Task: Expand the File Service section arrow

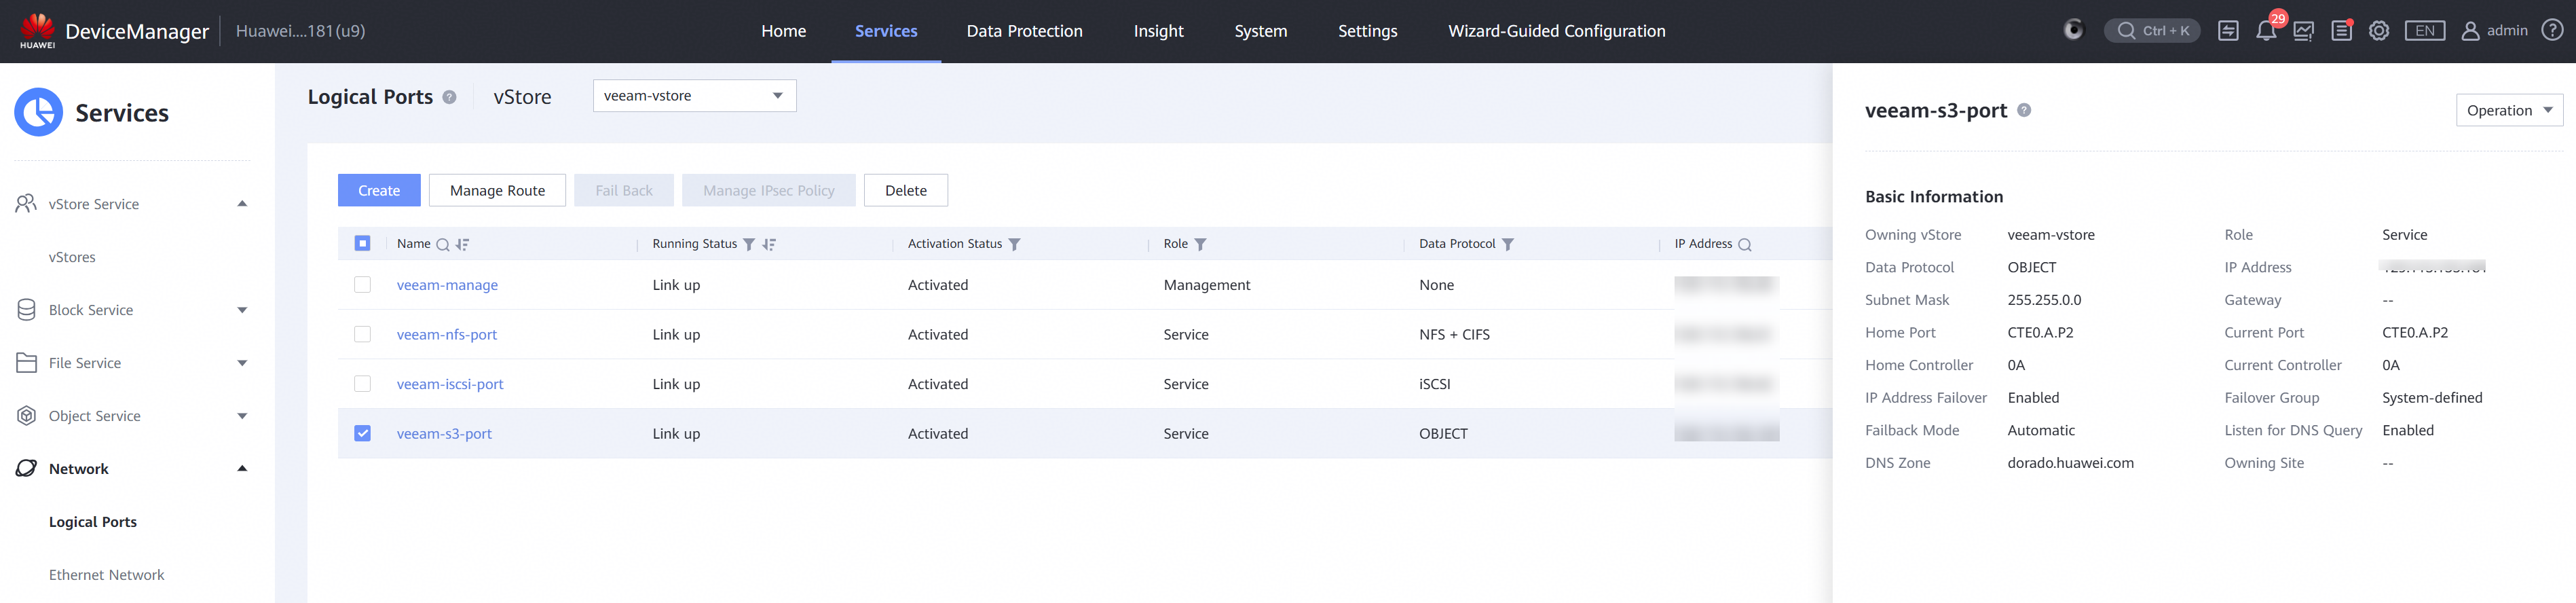Action: point(242,363)
